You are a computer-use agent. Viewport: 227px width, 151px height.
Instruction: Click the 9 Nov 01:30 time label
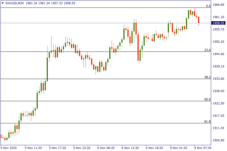[x=179, y=148]
